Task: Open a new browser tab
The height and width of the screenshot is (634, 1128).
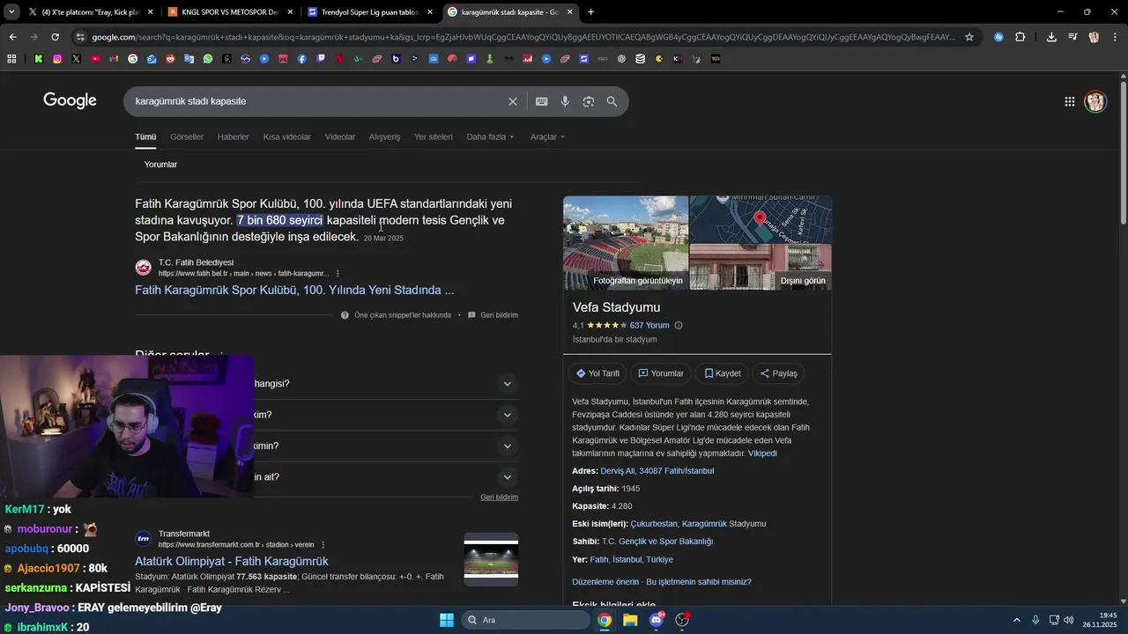Action: (x=590, y=12)
